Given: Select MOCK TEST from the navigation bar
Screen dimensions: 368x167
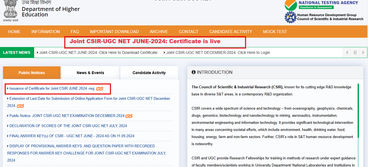Looking at the screenshot, I should tap(275, 31).
